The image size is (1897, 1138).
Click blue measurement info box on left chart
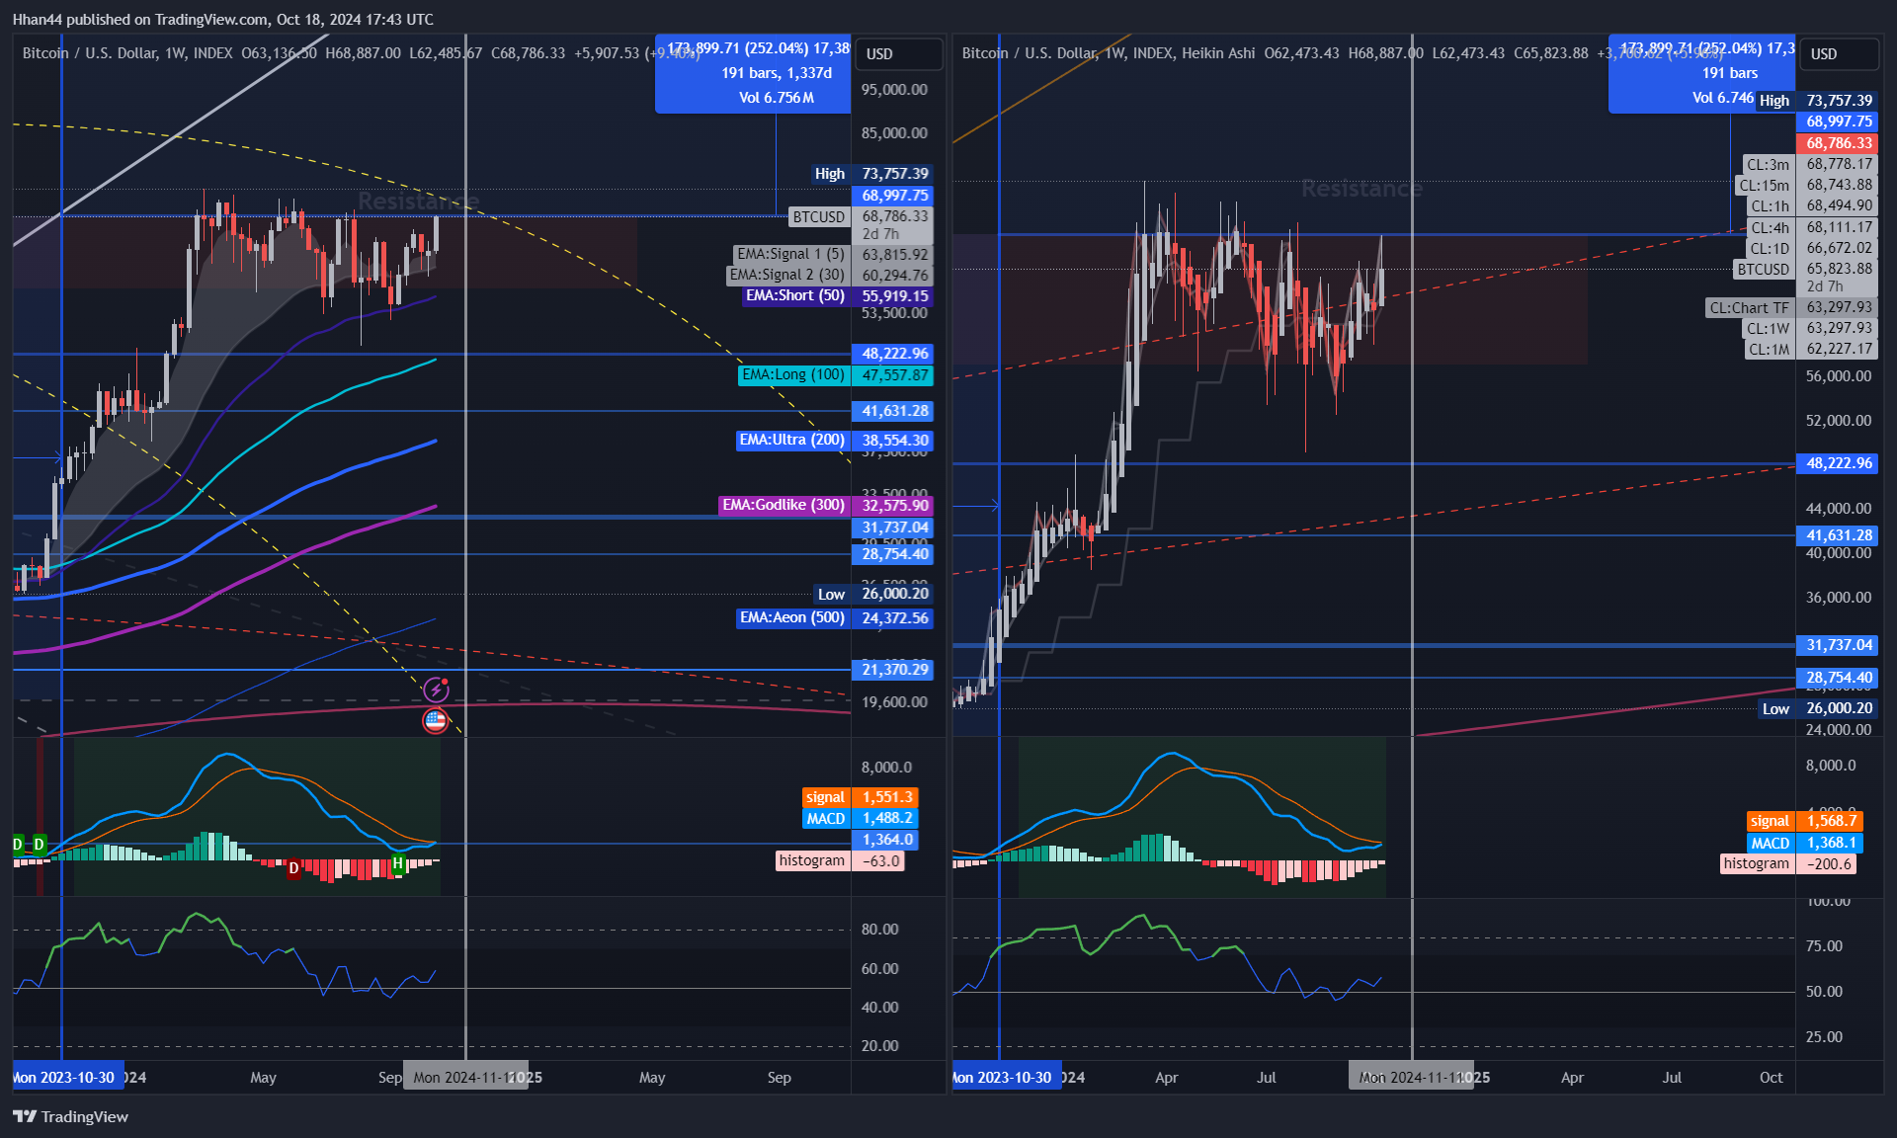753,73
